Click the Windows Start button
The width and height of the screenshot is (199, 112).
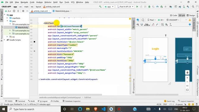(3, 109)
